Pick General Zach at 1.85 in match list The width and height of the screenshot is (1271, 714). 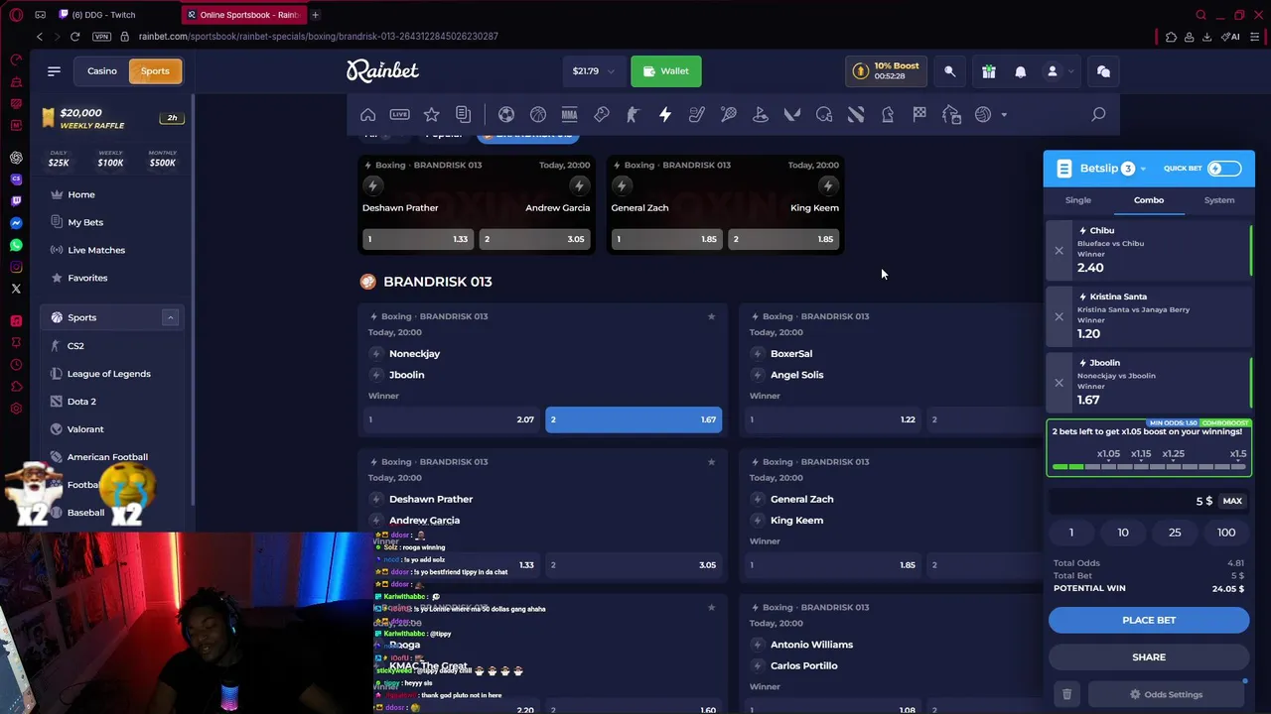pos(833,565)
